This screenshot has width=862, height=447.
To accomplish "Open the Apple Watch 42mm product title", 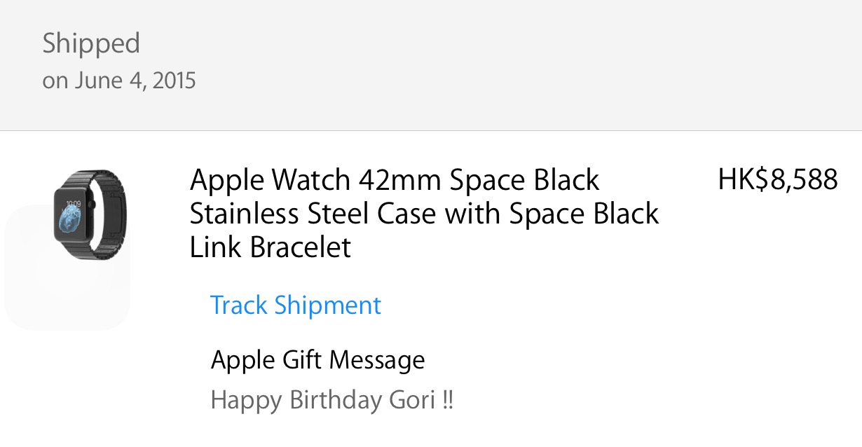I will [x=395, y=180].
